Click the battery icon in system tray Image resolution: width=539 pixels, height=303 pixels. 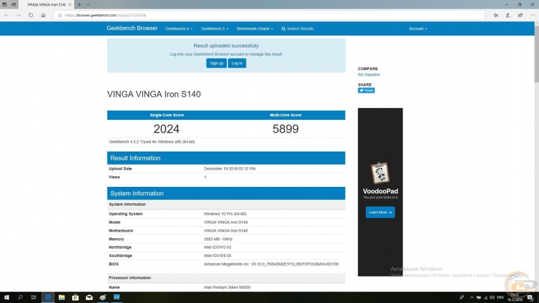[478, 297]
